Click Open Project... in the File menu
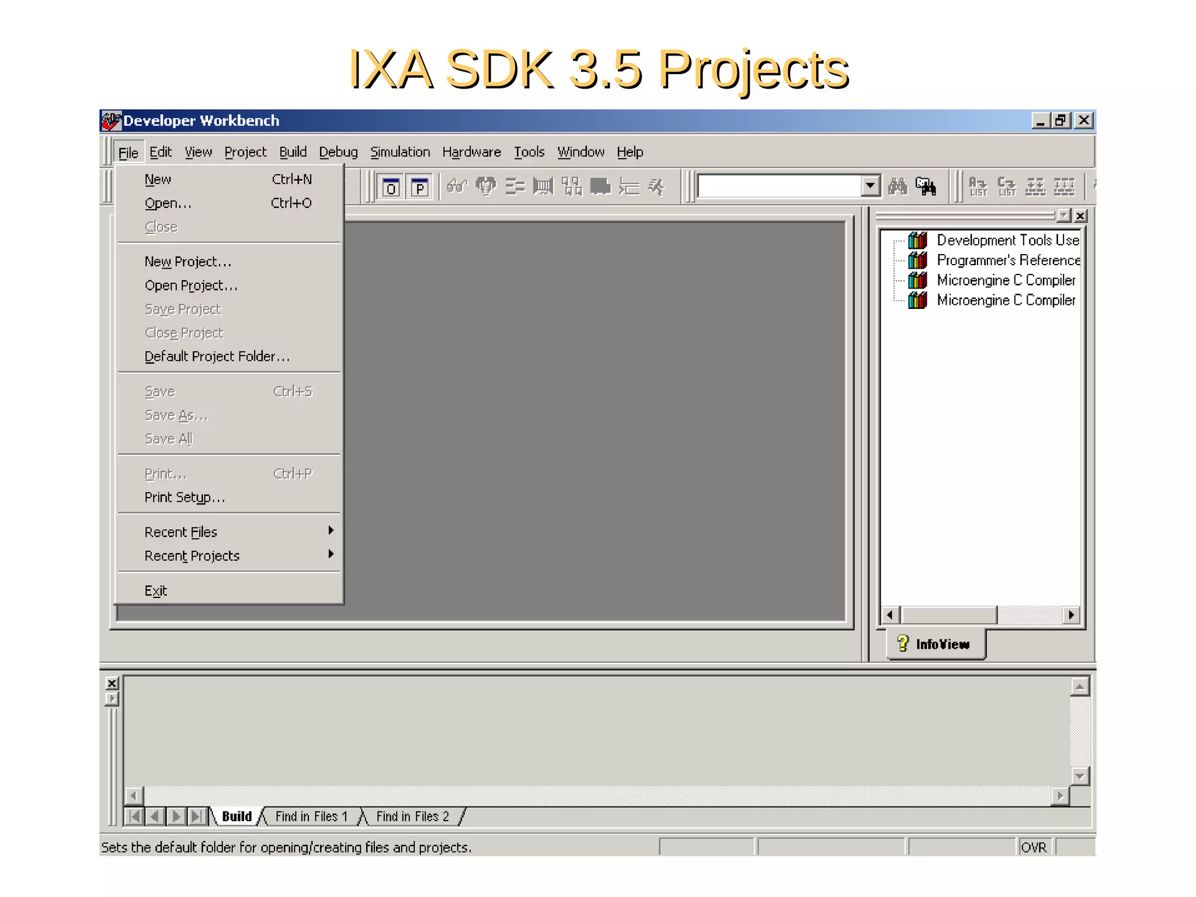 point(191,286)
